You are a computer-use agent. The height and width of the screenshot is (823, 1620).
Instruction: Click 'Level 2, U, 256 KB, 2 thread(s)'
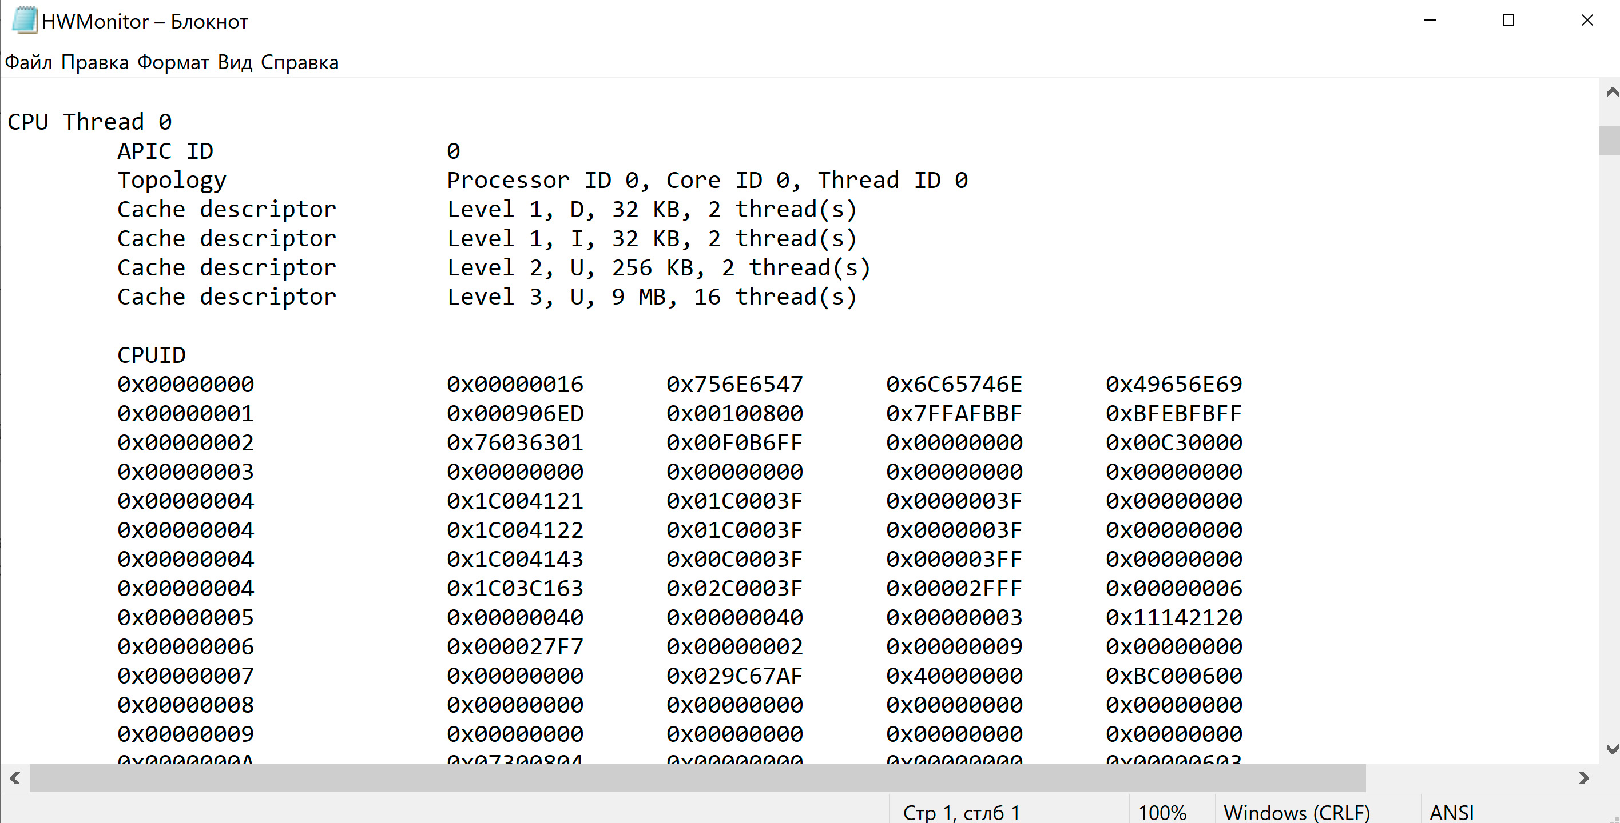(659, 267)
